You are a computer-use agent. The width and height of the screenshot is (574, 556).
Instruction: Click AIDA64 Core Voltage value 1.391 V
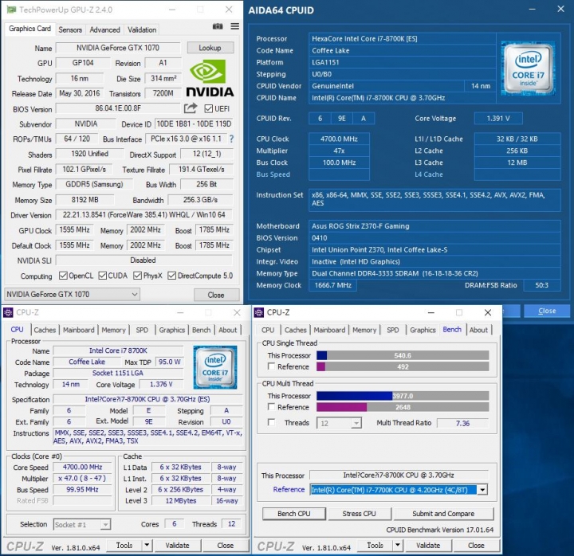click(x=498, y=119)
